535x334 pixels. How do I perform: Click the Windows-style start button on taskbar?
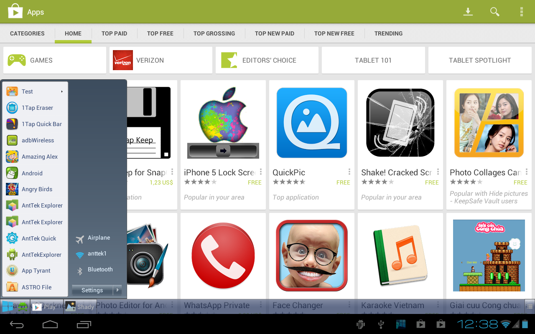[8, 306]
